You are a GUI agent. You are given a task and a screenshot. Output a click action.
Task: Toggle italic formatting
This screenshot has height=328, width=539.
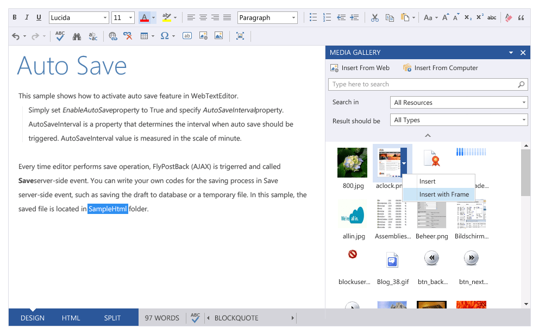tap(26, 17)
